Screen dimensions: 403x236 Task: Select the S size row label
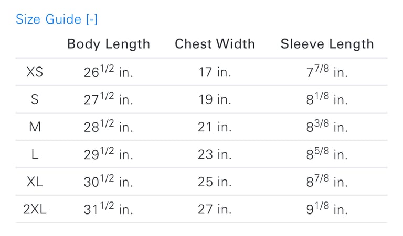click(35, 99)
